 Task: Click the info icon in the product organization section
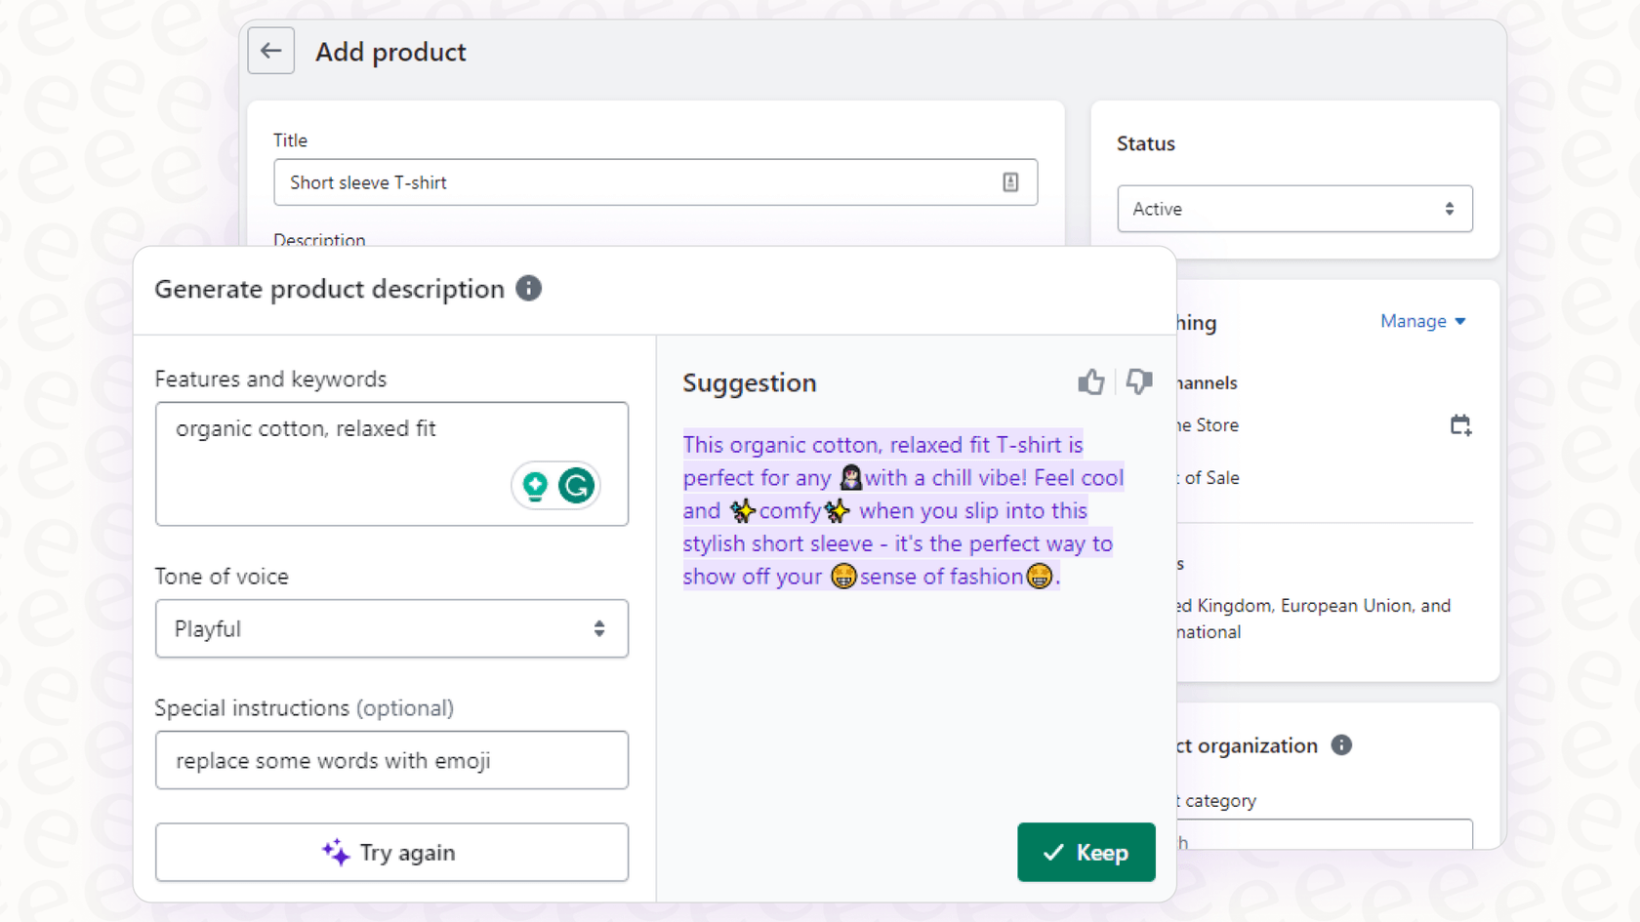[x=1341, y=744]
